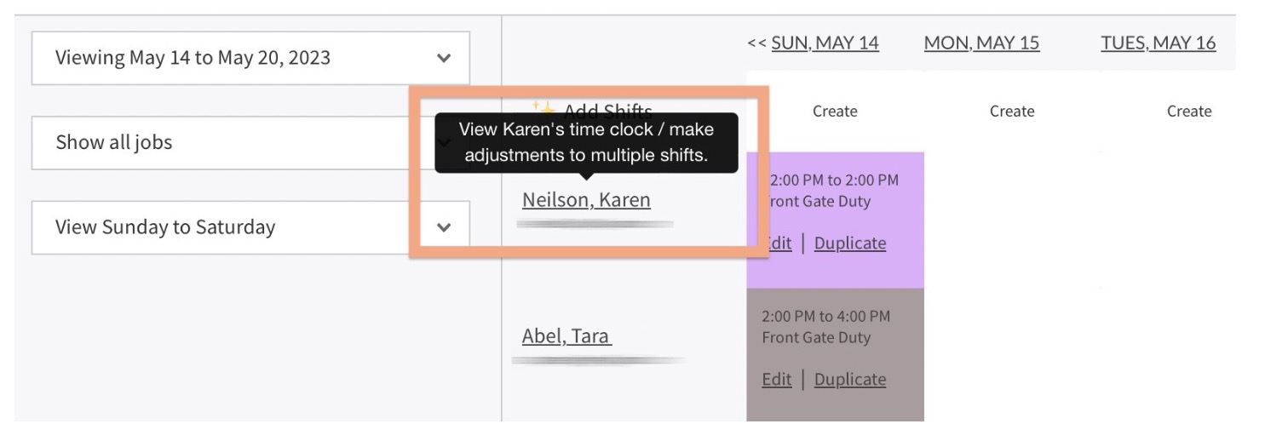Open the TUES, MAY 16 day header
The height and width of the screenshot is (441, 1288).
[x=1158, y=43]
